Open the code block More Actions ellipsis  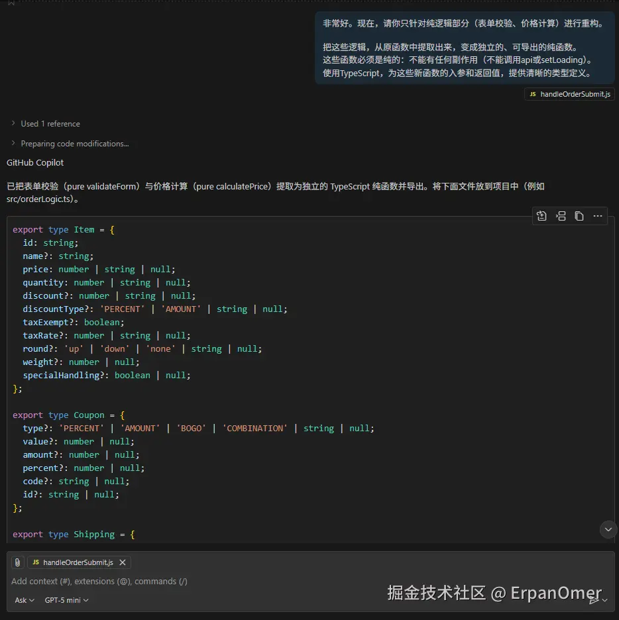[598, 216]
